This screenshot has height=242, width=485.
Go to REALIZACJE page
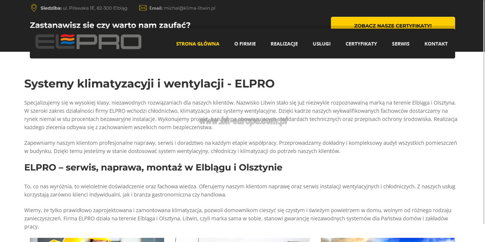click(x=284, y=44)
